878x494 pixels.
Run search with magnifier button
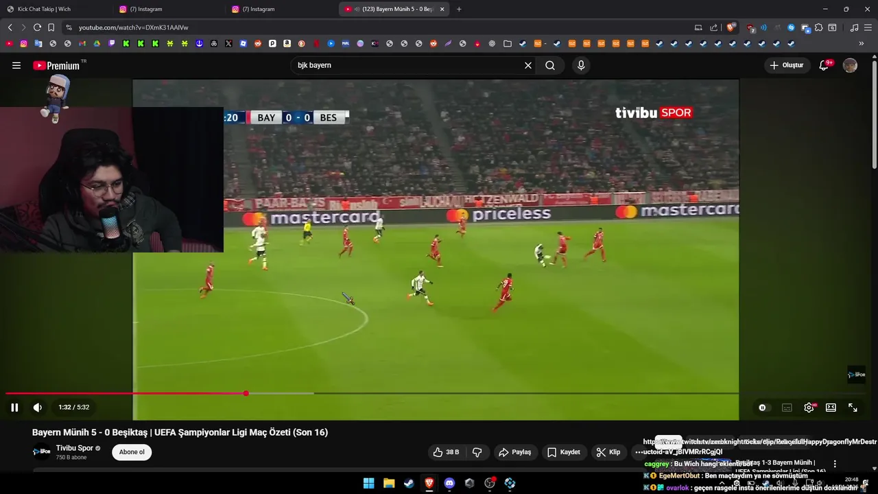(x=550, y=65)
